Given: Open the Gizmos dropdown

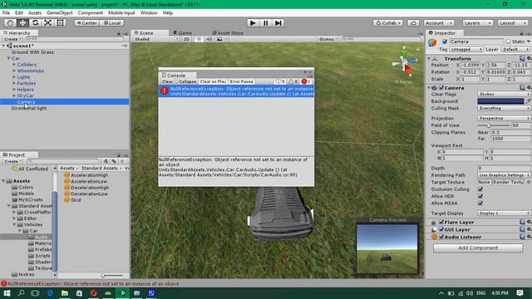Looking at the screenshot, I should coord(328,39).
